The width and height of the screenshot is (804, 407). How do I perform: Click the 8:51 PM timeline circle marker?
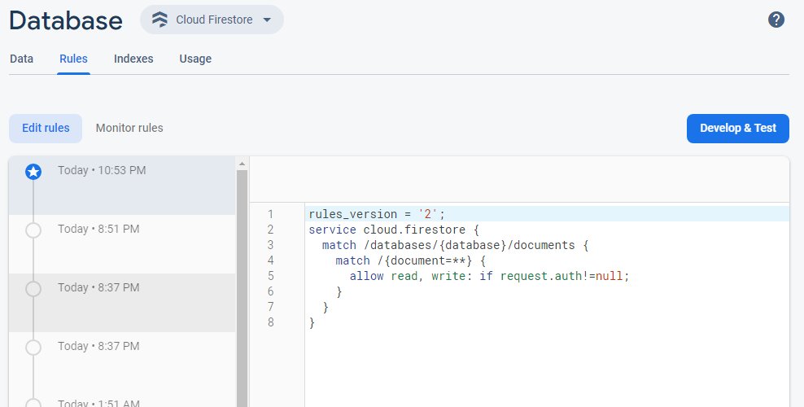tap(33, 230)
